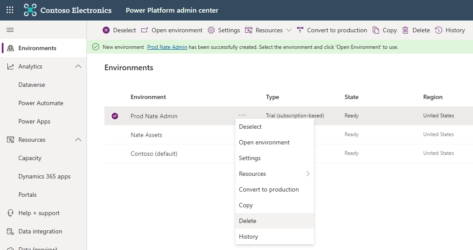Click the Contoso Electronics logo
Viewport: 473px width, 250px height.
click(30, 10)
